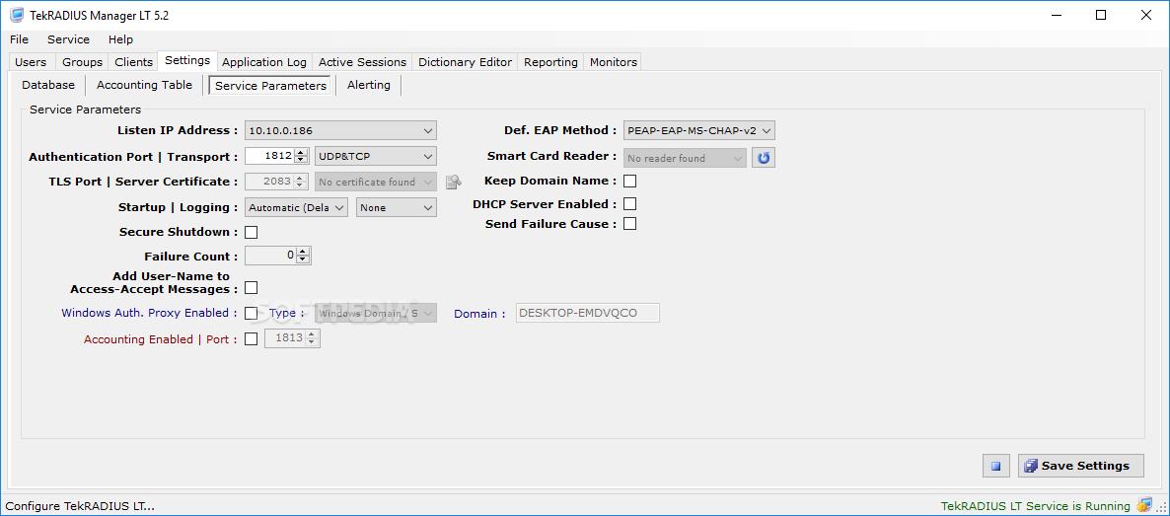Open Logging level None dropdown
1170x516 pixels.
click(397, 207)
